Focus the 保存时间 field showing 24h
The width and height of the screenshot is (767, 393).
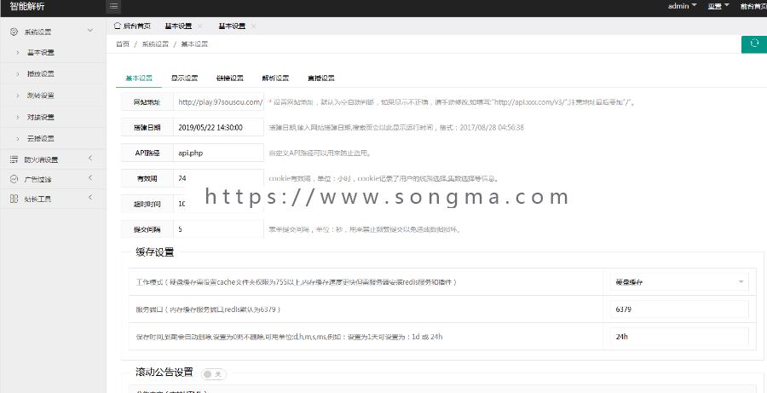click(679, 337)
